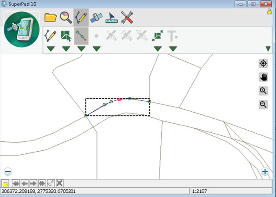Click the green snapping arrows tool

(x=158, y=36)
